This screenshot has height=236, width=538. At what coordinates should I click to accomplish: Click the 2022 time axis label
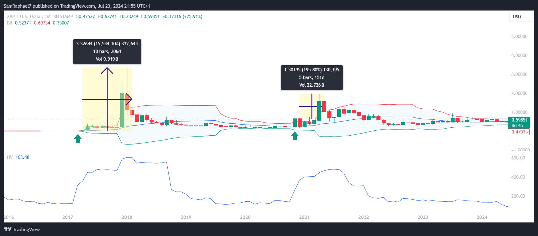[364, 217]
